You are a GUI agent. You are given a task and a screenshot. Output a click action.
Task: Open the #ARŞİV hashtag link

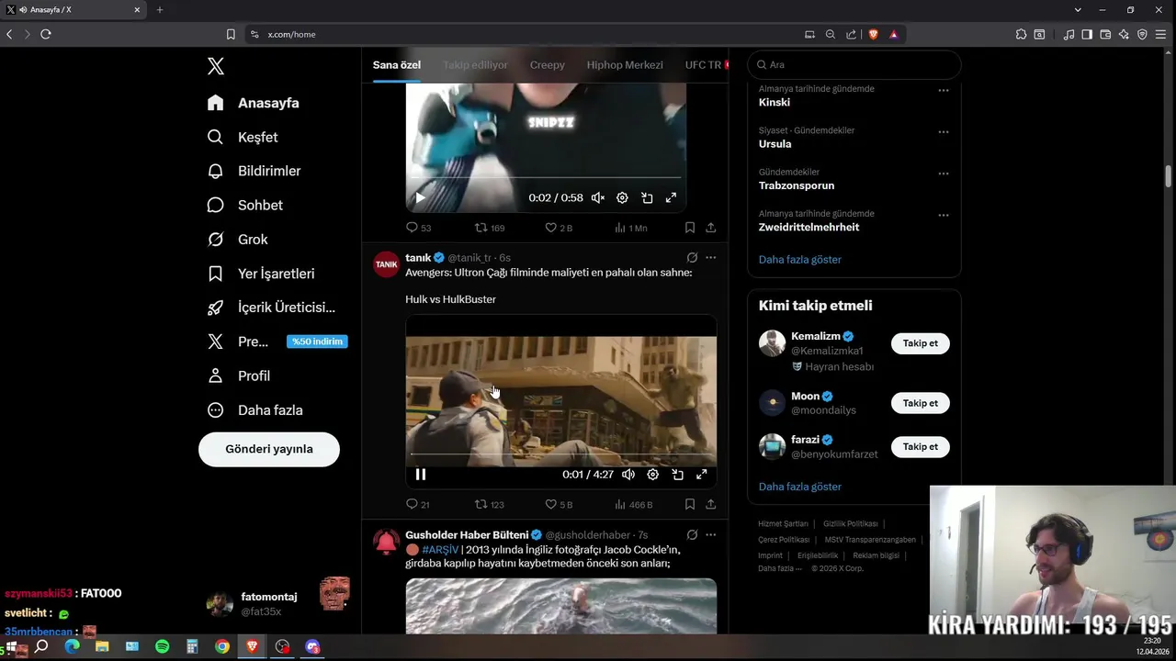(x=440, y=550)
